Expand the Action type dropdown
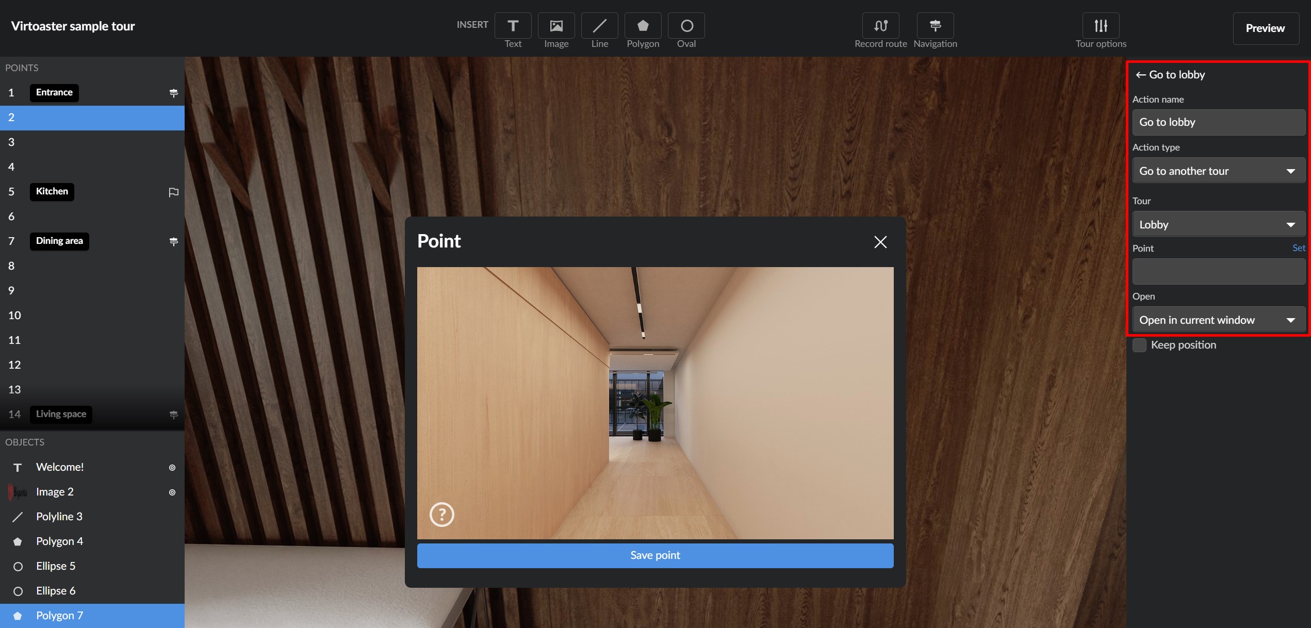 click(x=1218, y=171)
